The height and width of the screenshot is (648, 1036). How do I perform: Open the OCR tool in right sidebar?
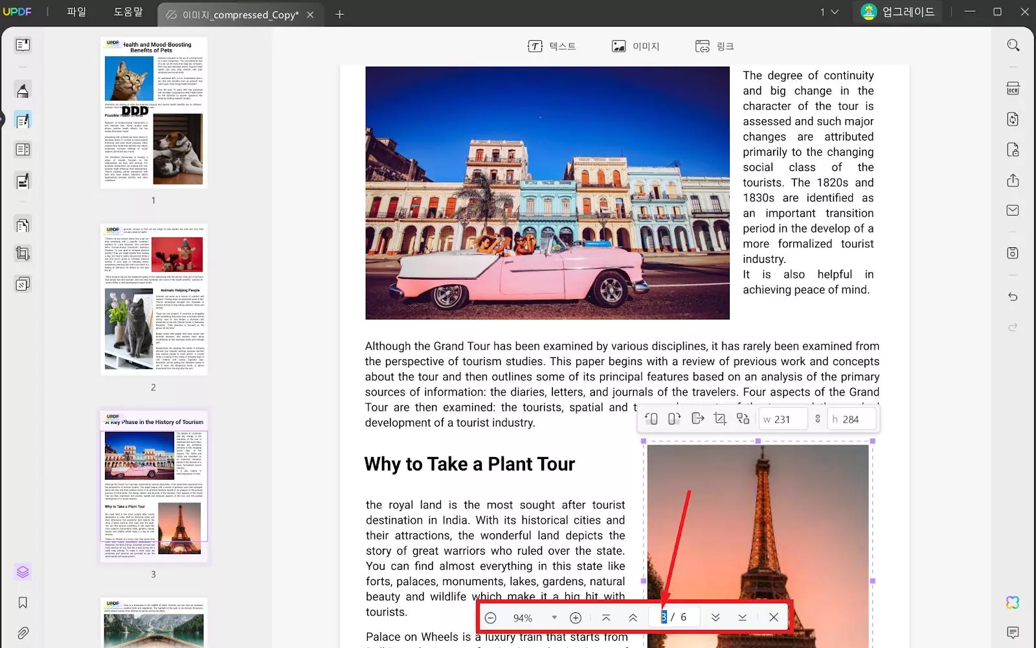[1013, 89]
